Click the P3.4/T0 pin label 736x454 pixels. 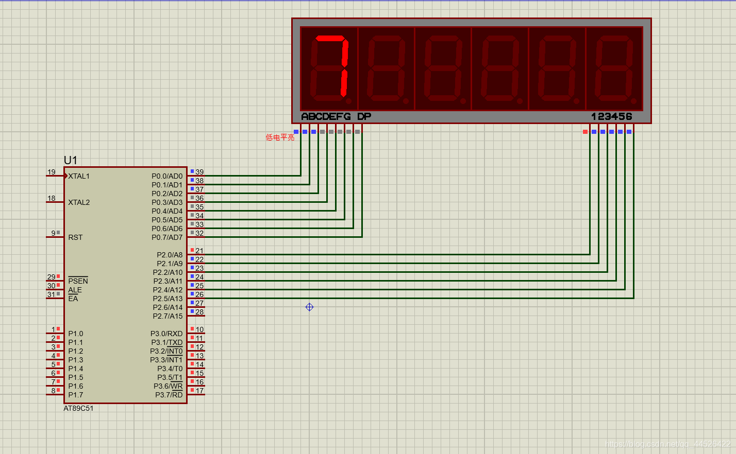(x=170, y=369)
